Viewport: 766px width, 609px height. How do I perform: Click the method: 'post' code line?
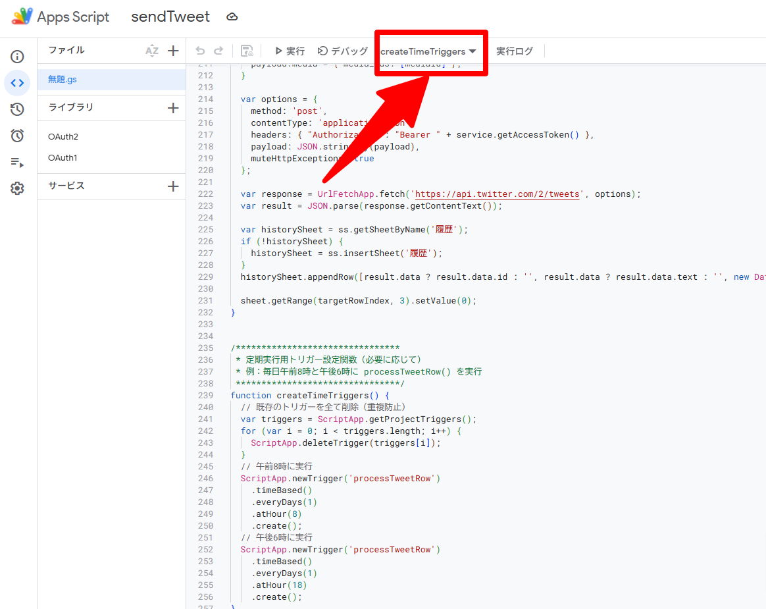click(289, 111)
